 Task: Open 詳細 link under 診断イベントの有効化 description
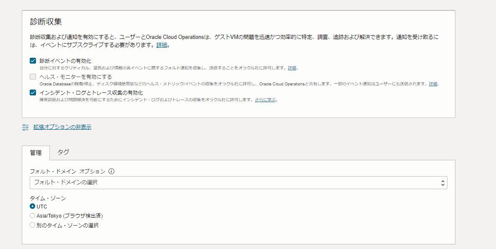[x=292, y=68]
